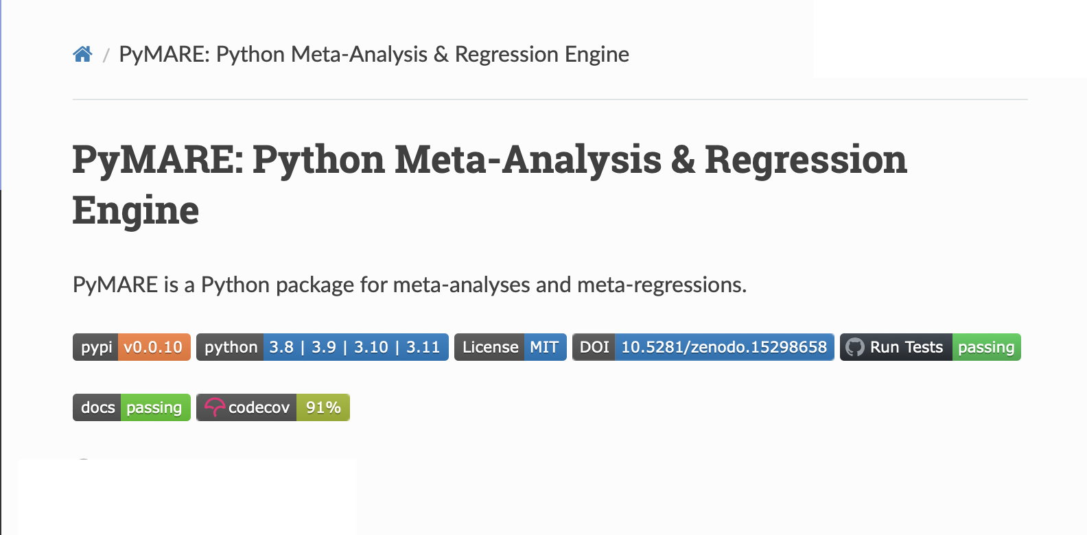Click the dark pypi badge label
The width and height of the screenshot is (1087, 535).
[96, 347]
